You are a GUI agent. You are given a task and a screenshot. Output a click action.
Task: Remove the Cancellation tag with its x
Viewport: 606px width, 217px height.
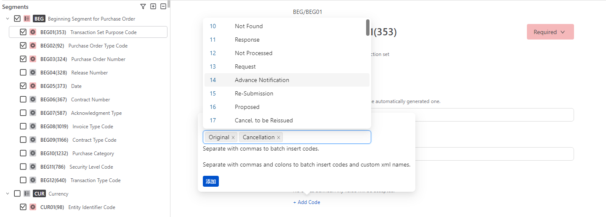click(279, 138)
